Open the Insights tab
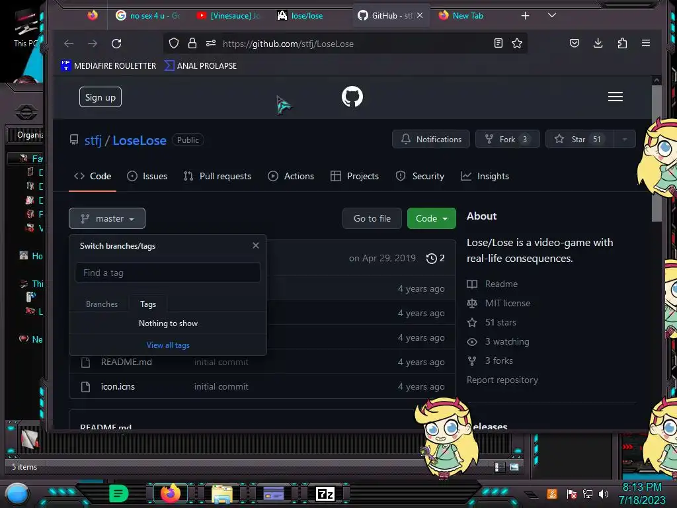677x508 pixels. coord(485,176)
